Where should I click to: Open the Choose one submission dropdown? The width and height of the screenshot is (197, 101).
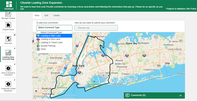[x=96, y=28]
